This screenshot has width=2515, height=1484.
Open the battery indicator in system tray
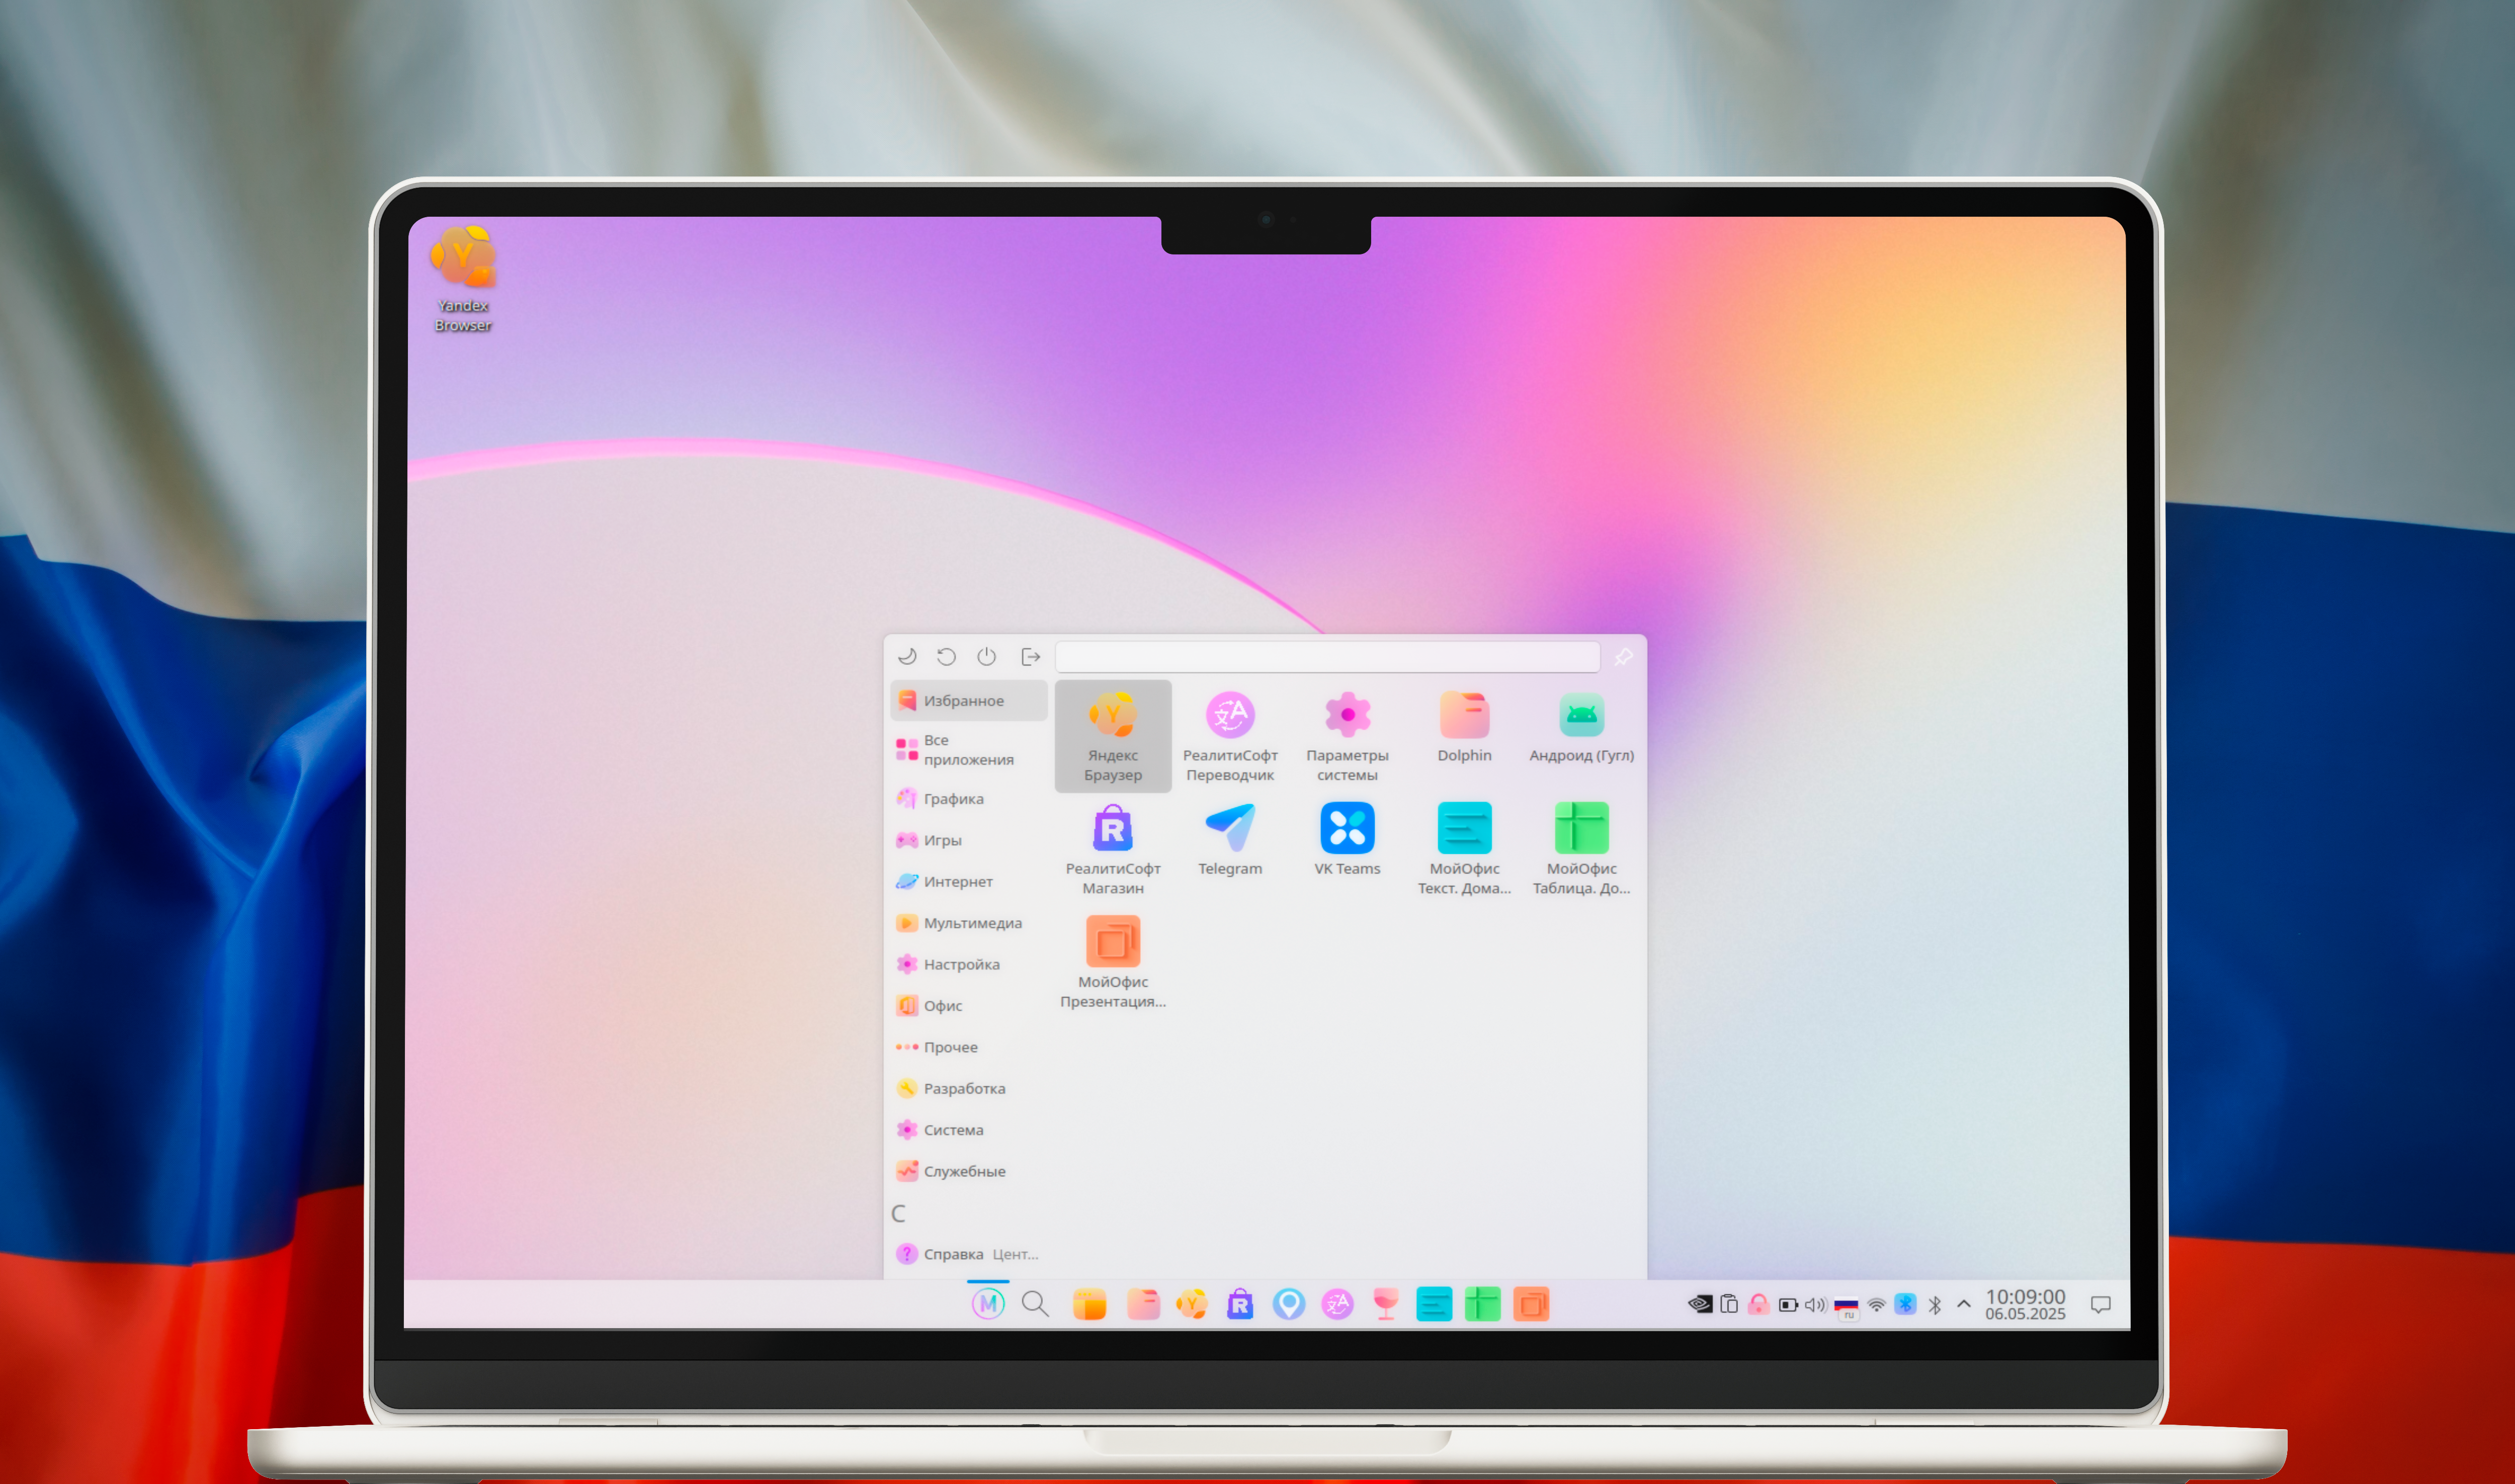(1788, 1304)
